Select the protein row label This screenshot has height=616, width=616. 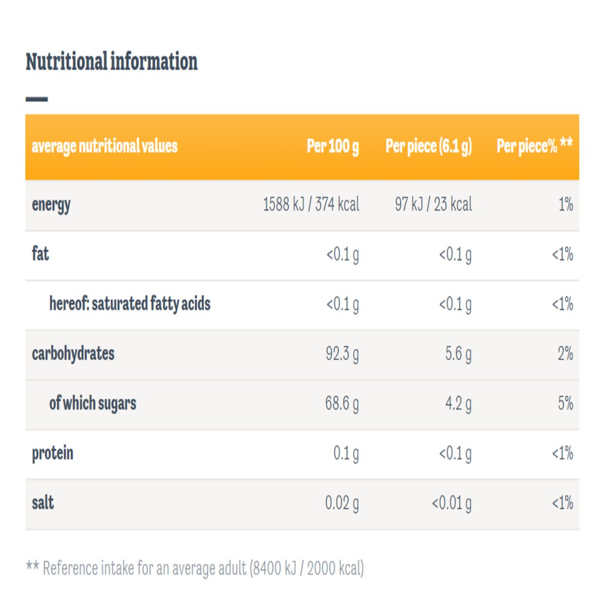coord(53,454)
